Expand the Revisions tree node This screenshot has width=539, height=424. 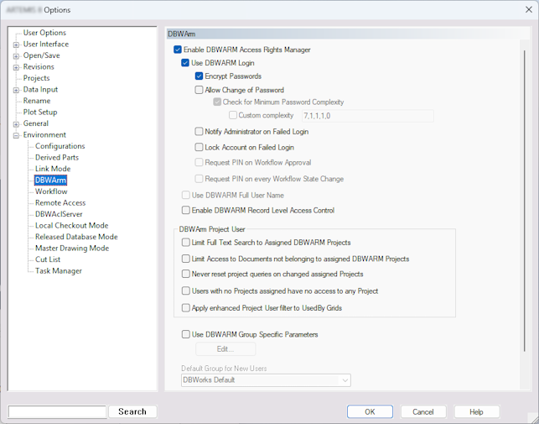(x=16, y=67)
